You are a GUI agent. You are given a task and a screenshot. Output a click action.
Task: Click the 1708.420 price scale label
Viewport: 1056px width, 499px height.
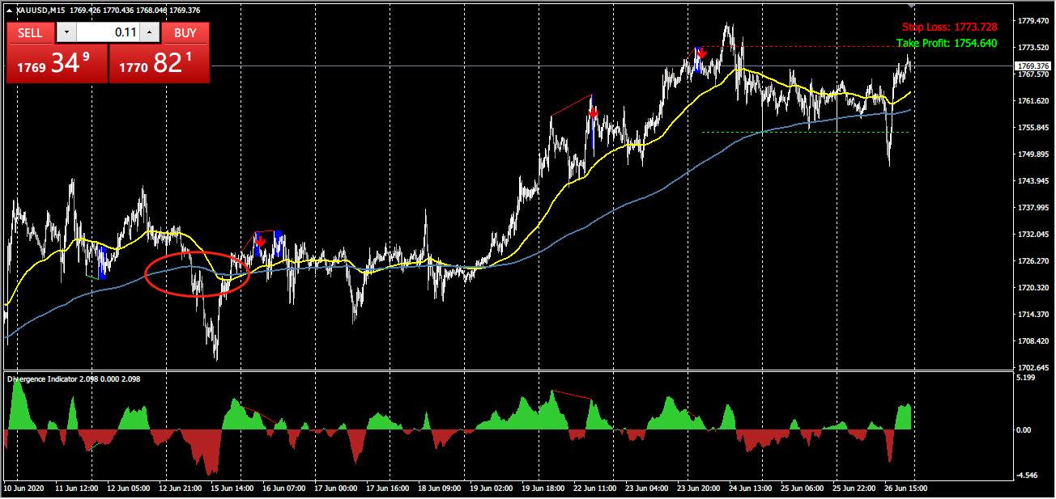1033,341
